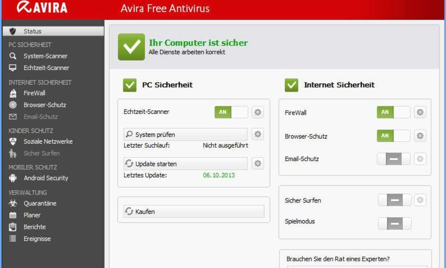This screenshot has width=446, height=268.
Task: Open Ereignisse from sidebar
Action: 37,239
